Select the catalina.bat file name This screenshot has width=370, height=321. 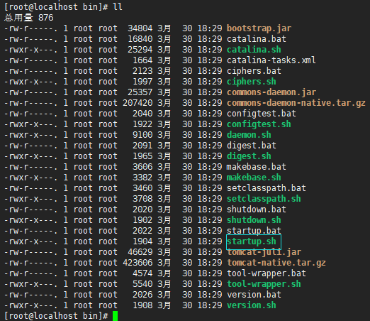[257, 39]
